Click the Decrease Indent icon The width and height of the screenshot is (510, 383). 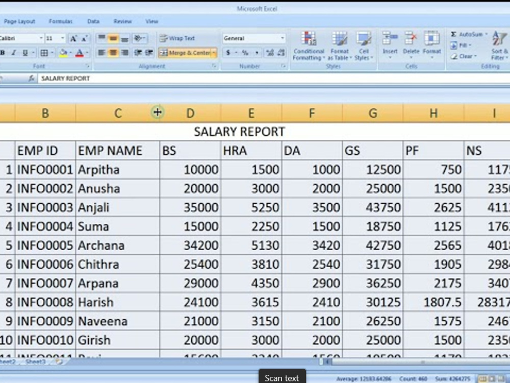coord(138,53)
